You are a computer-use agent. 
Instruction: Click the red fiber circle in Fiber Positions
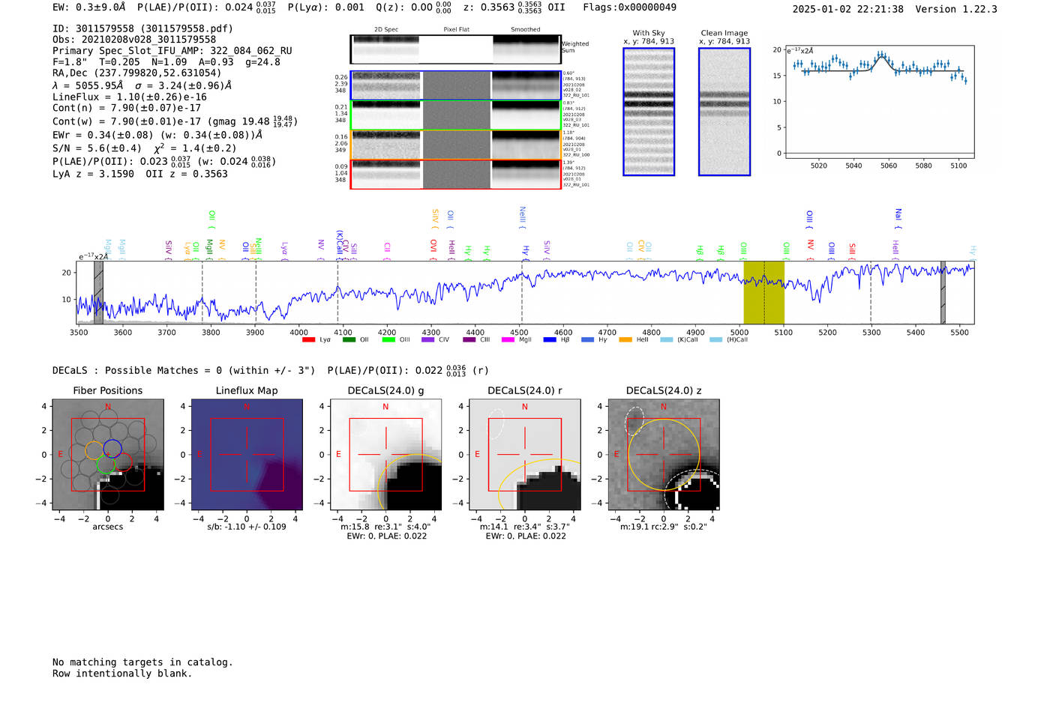(x=123, y=462)
